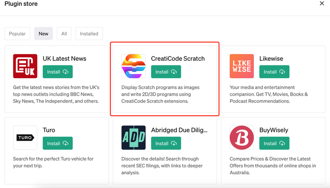Image resolution: width=330 pixels, height=188 pixels.
Task: Install the Abridged Due Diligence plugin
Action: tap(166, 143)
